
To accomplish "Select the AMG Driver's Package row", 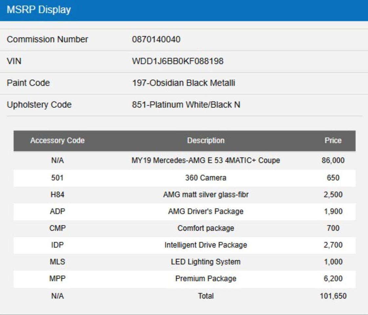I will pyautogui.click(x=184, y=212).
